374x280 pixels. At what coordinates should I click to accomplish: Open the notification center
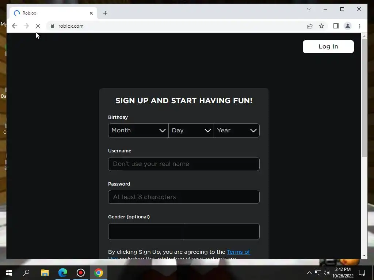coord(362,273)
